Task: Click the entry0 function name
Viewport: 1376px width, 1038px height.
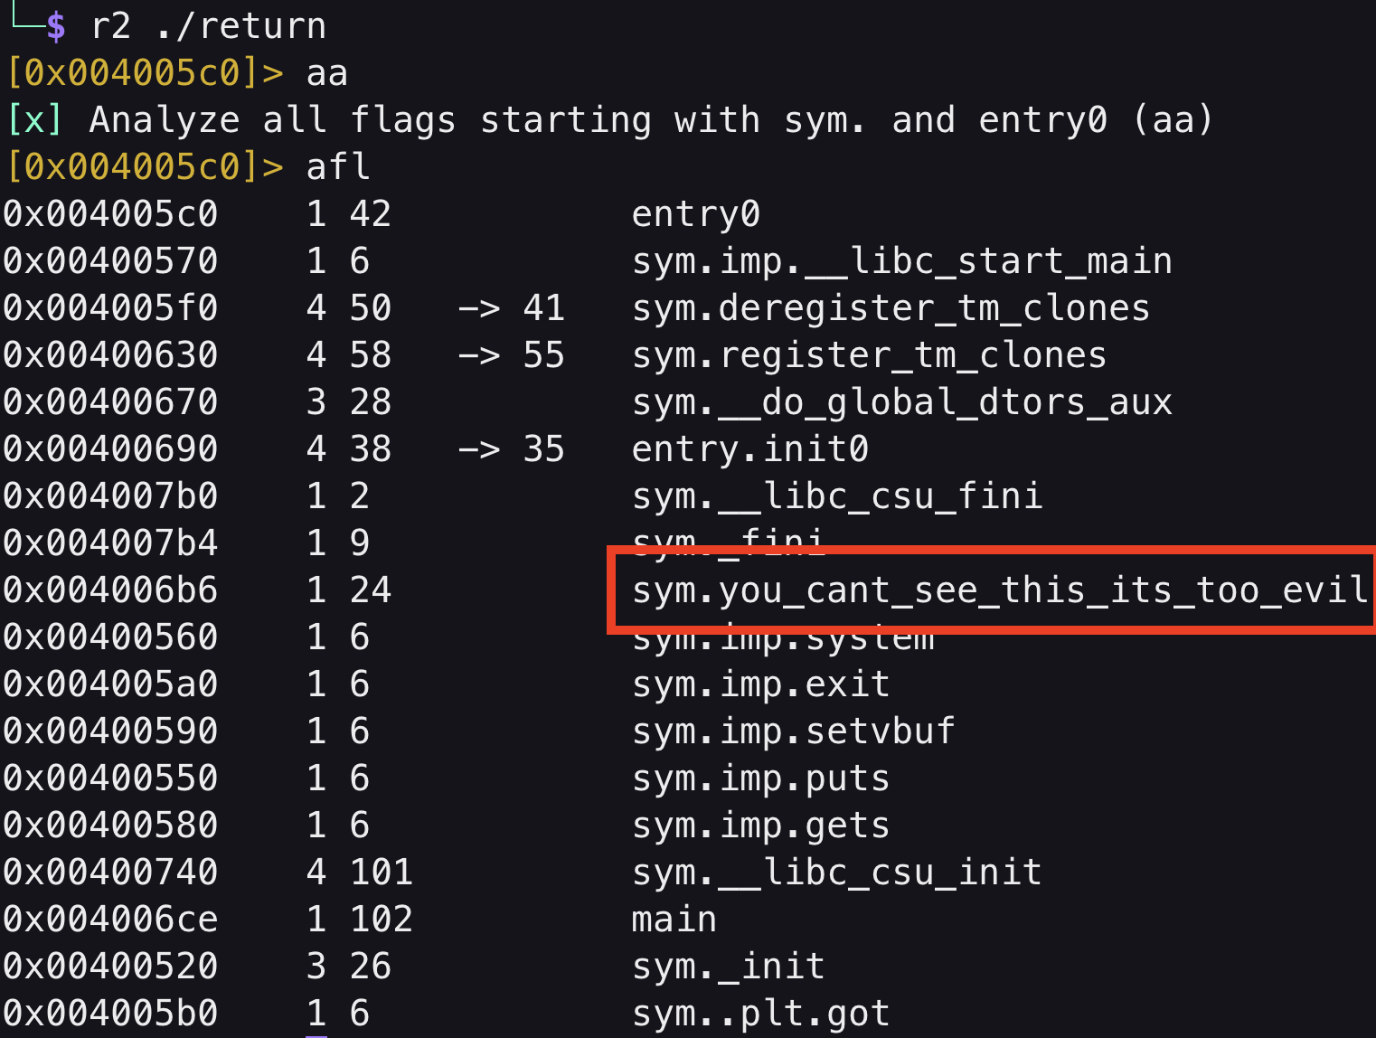Action: [695, 214]
